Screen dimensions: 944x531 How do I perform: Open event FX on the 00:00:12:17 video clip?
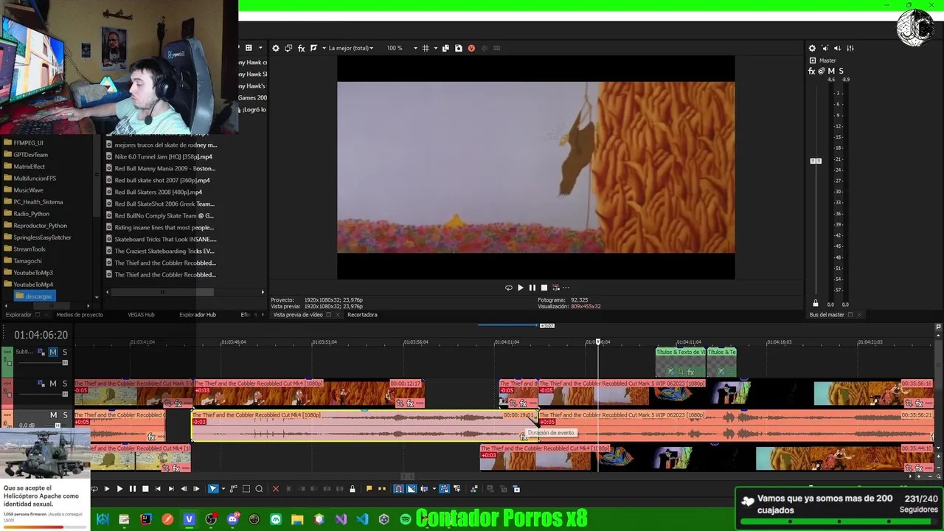click(411, 403)
